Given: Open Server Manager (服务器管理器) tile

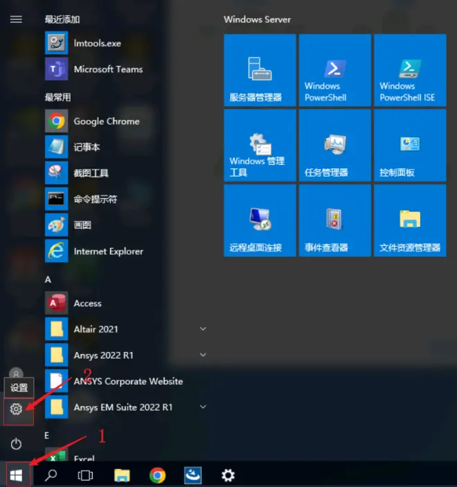Looking at the screenshot, I should point(260,70).
